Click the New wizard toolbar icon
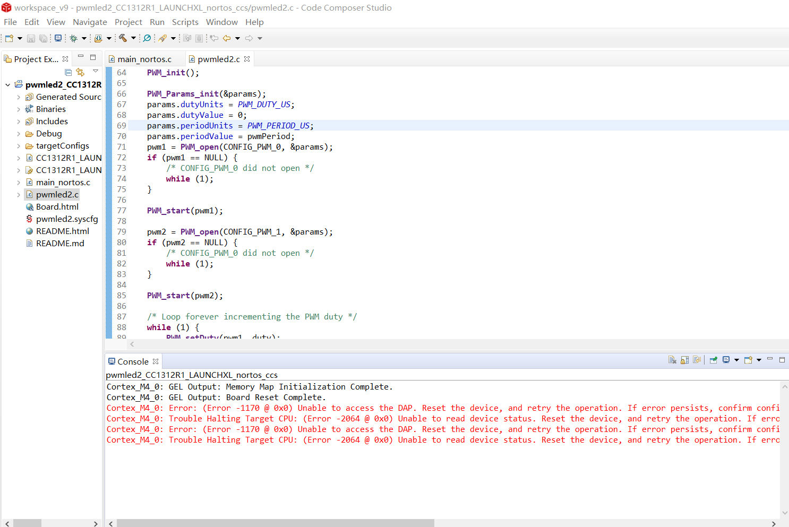 tap(9, 38)
